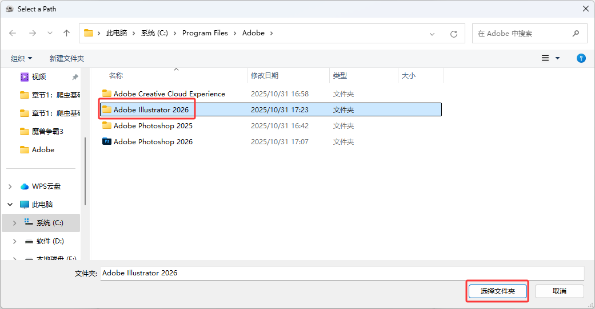Click date 2025/10/31 16:42
The image size is (595, 309).
[x=279, y=126]
